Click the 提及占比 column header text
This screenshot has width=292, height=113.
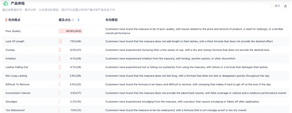click(x=65, y=20)
